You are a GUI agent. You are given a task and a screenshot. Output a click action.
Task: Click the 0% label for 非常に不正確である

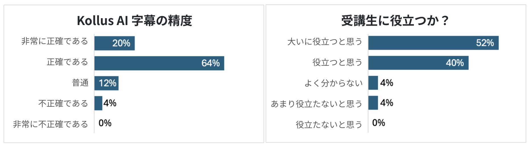click(x=105, y=123)
